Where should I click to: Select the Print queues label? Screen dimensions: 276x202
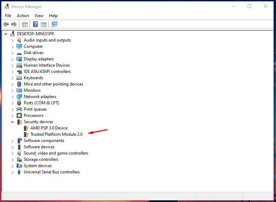pos(35,109)
